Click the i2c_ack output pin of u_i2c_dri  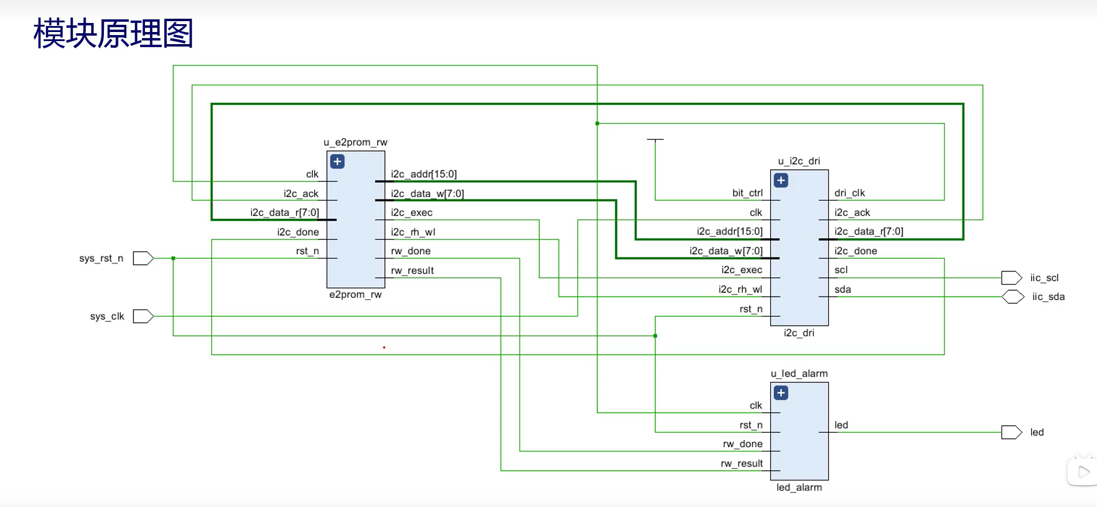pos(852,213)
